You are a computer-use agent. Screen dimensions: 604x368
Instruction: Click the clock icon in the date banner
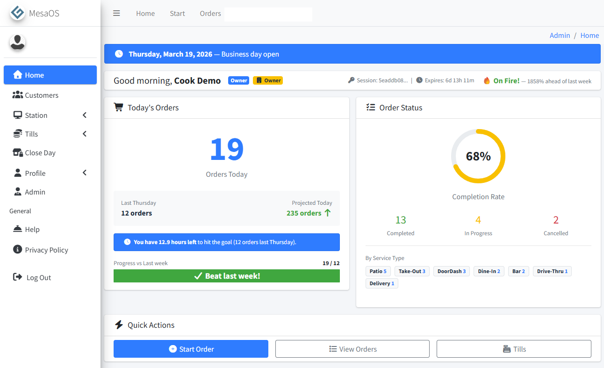(119, 54)
